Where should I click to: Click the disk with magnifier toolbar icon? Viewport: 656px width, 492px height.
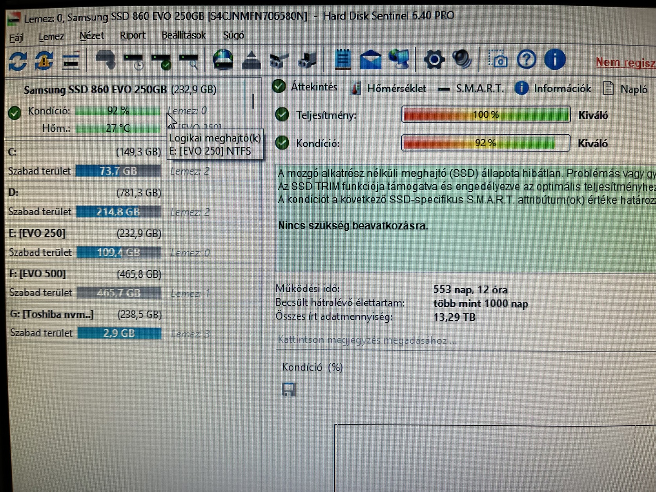point(189,61)
